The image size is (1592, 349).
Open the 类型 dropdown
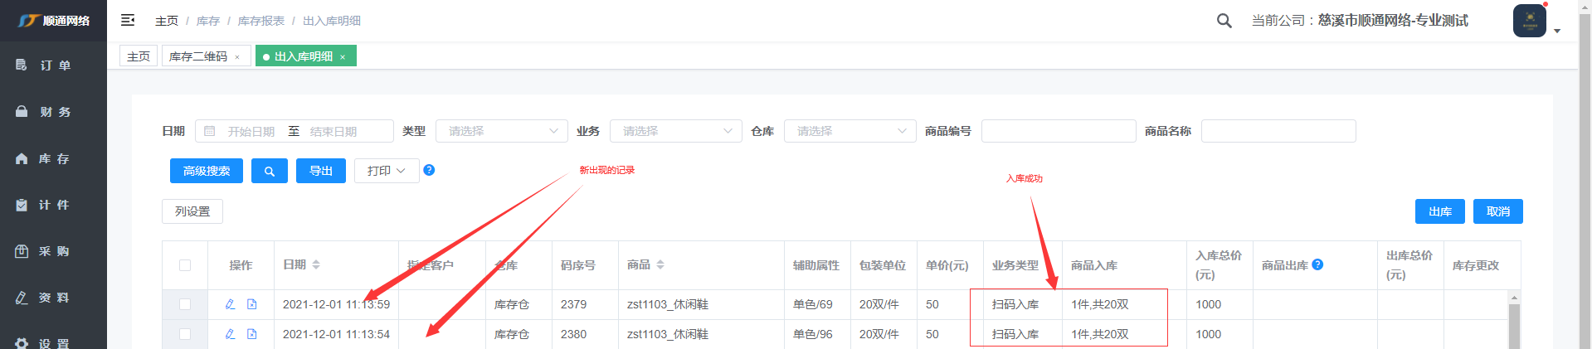pos(501,131)
